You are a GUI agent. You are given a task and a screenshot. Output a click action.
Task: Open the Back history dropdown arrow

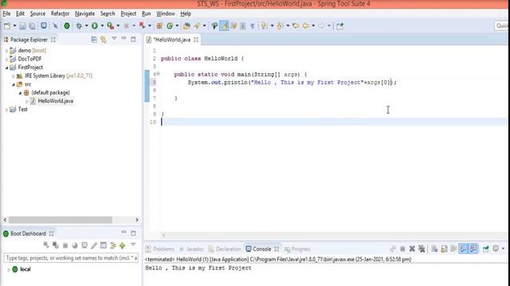tap(313, 26)
